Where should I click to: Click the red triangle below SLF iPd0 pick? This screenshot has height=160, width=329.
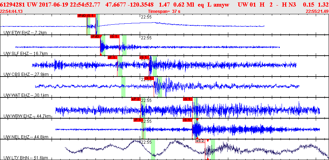(x=101, y=55)
